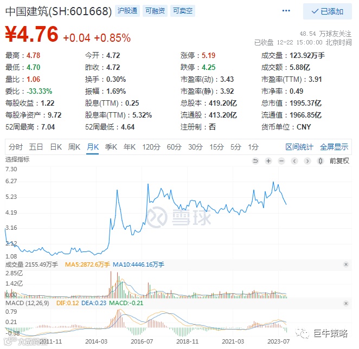The height and width of the screenshot is (349, 359).
Task: Switch to the 五日 chart tab
Action: 36,147
